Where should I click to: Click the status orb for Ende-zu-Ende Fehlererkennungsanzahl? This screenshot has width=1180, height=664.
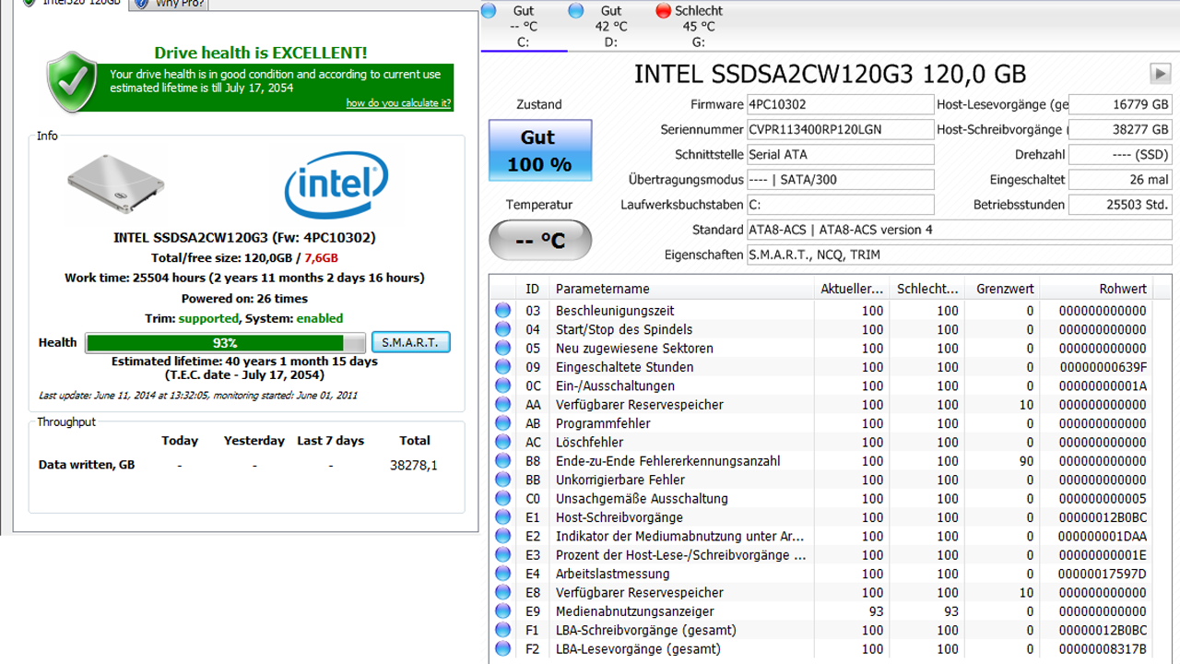[x=502, y=461]
